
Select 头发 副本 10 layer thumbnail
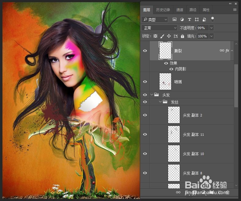174,154
